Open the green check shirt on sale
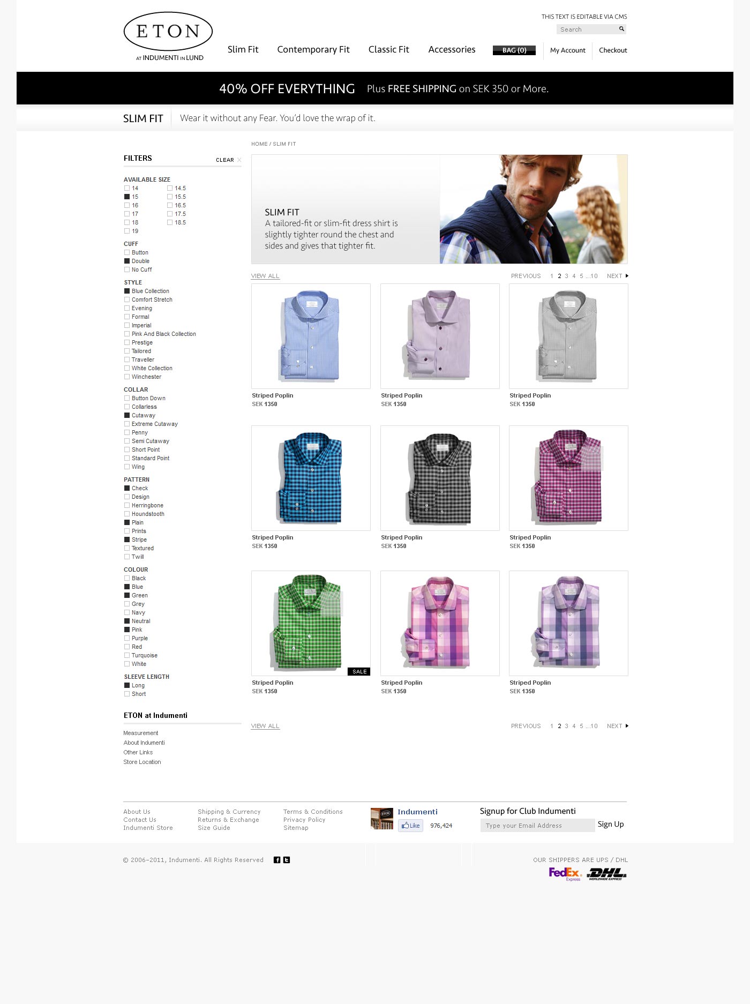The image size is (750, 1004). pos(311,623)
